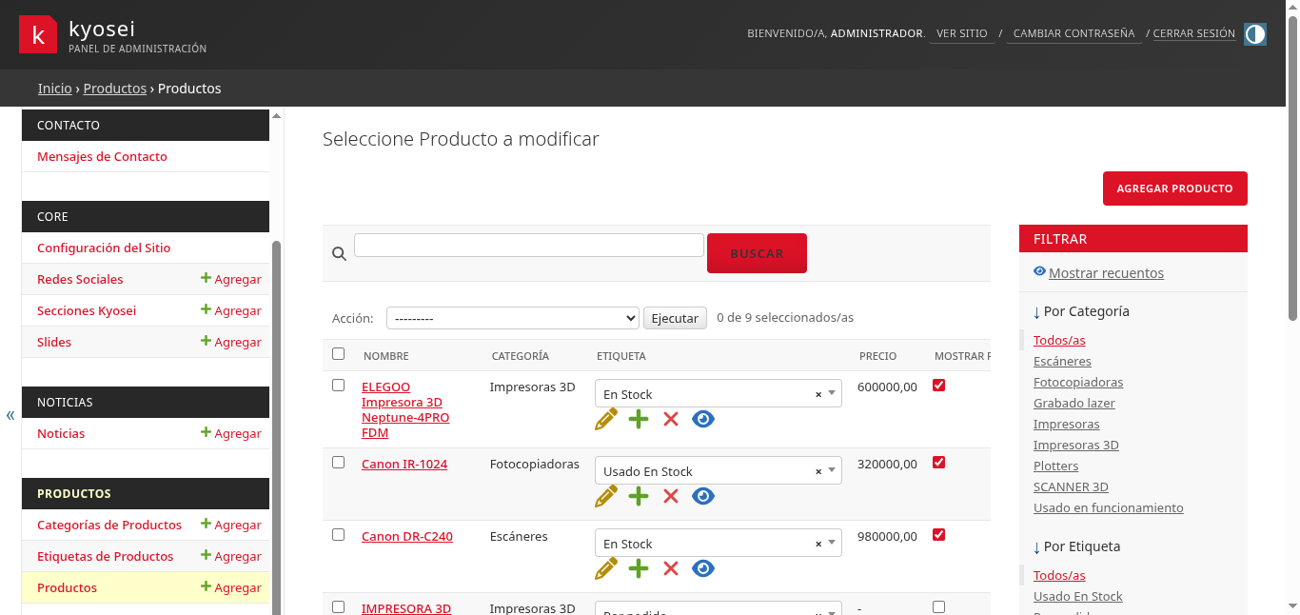Screen dimensions: 1300x615
Task: Edit the ELEGOO Impresora 3D etiqueta with pencil icon
Action: click(606, 419)
